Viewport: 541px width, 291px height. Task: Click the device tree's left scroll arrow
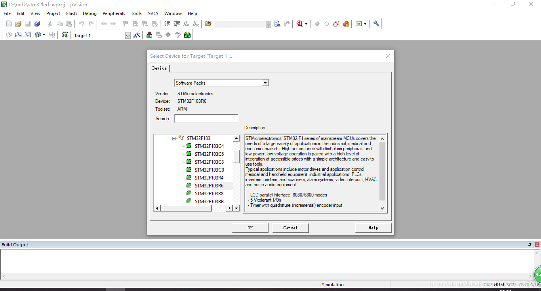[x=157, y=208]
